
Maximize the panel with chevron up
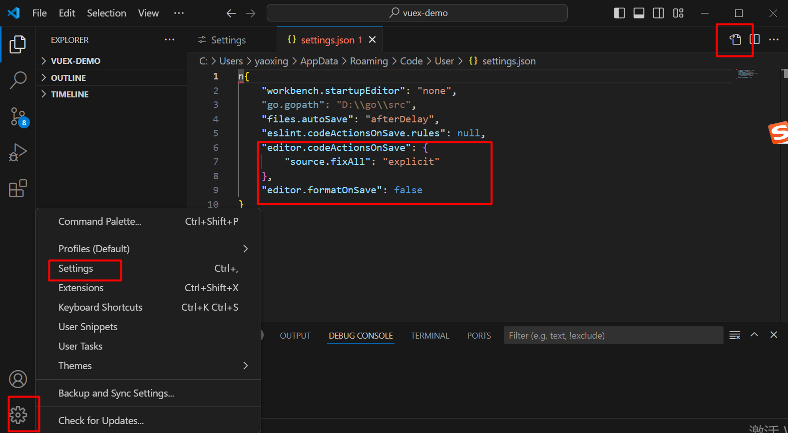(x=755, y=335)
